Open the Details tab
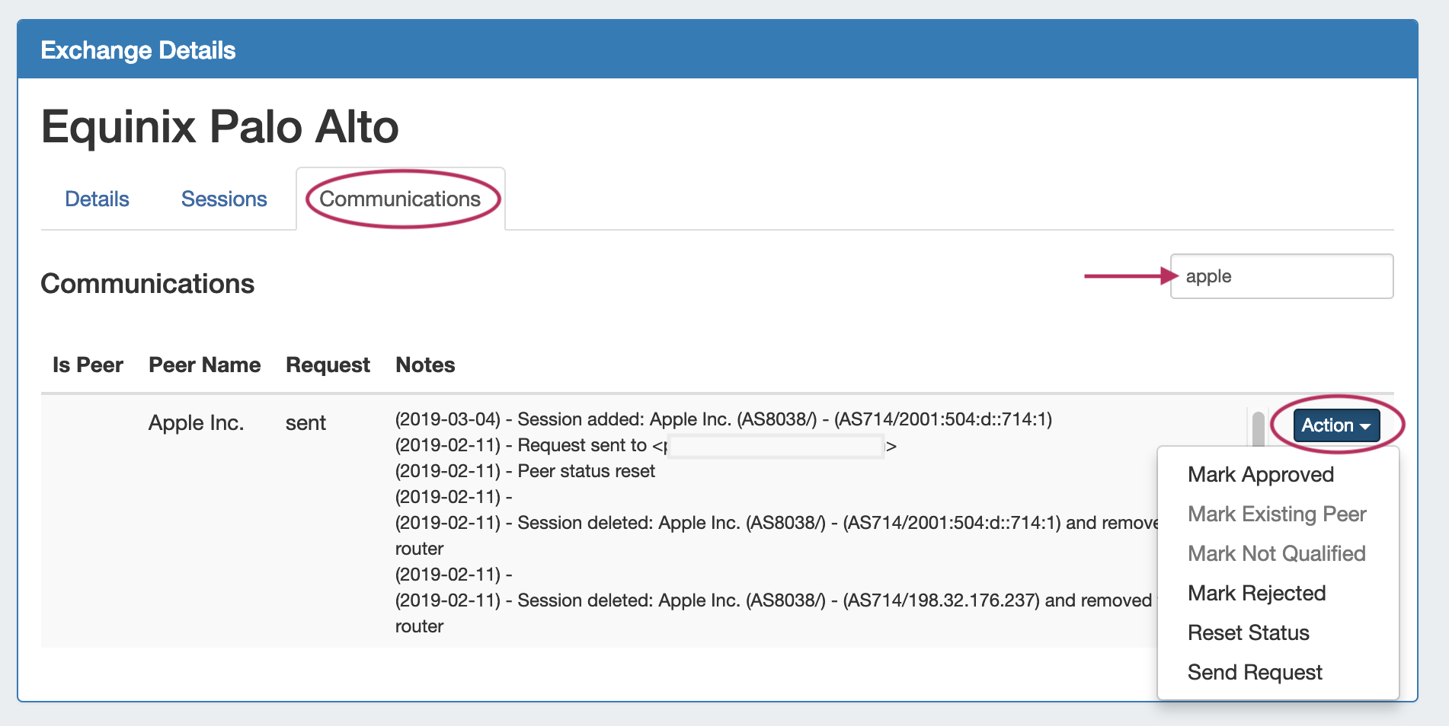 pos(97,199)
